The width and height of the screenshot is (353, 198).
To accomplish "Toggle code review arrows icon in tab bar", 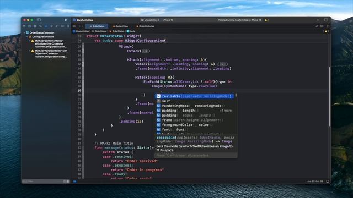I will [x=317, y=26].
